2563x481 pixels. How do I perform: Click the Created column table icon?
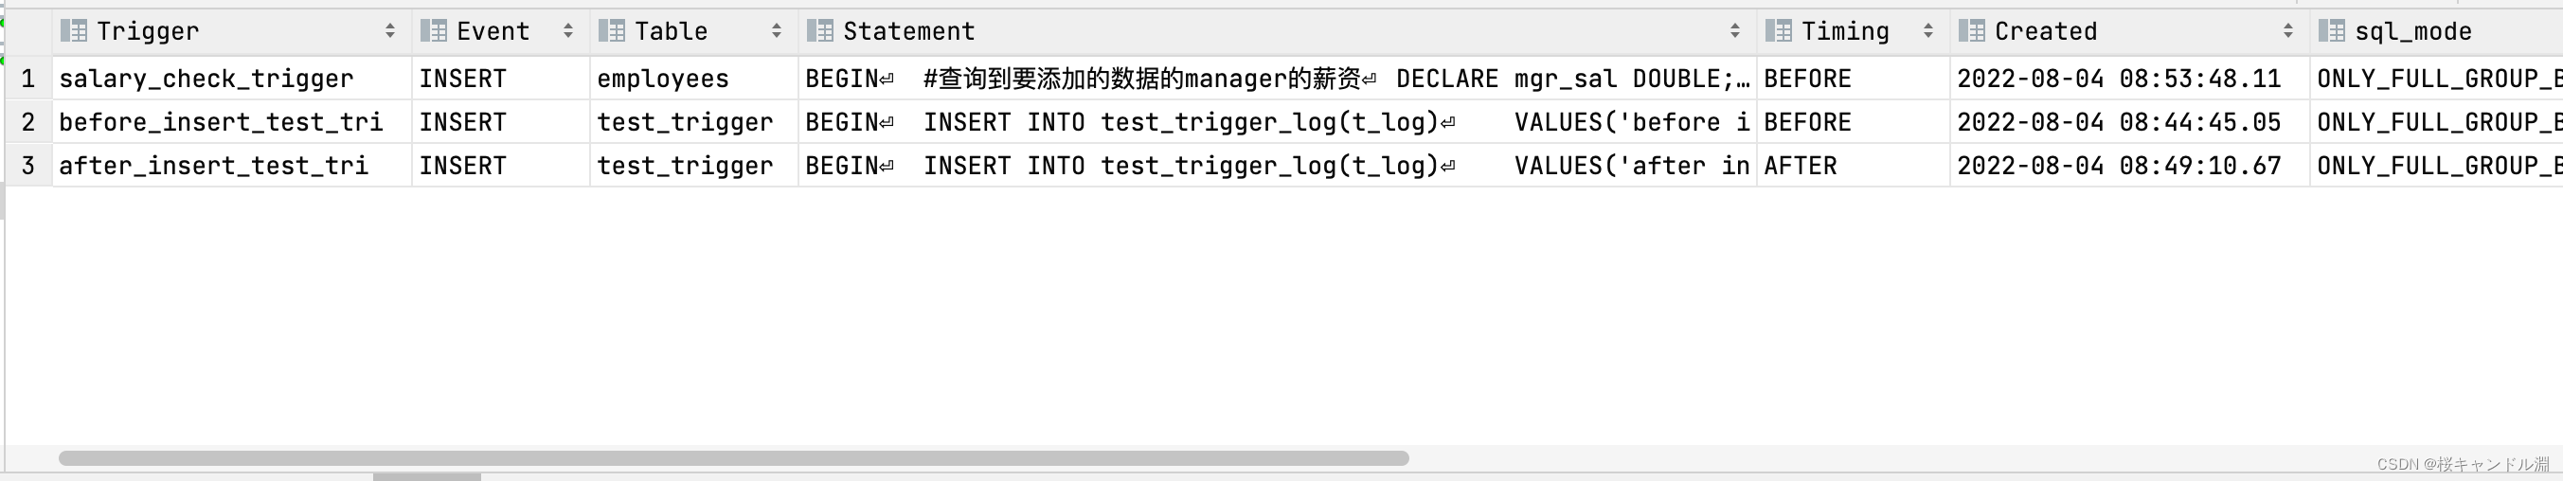pyautogui.click(x=1971, y=32)
